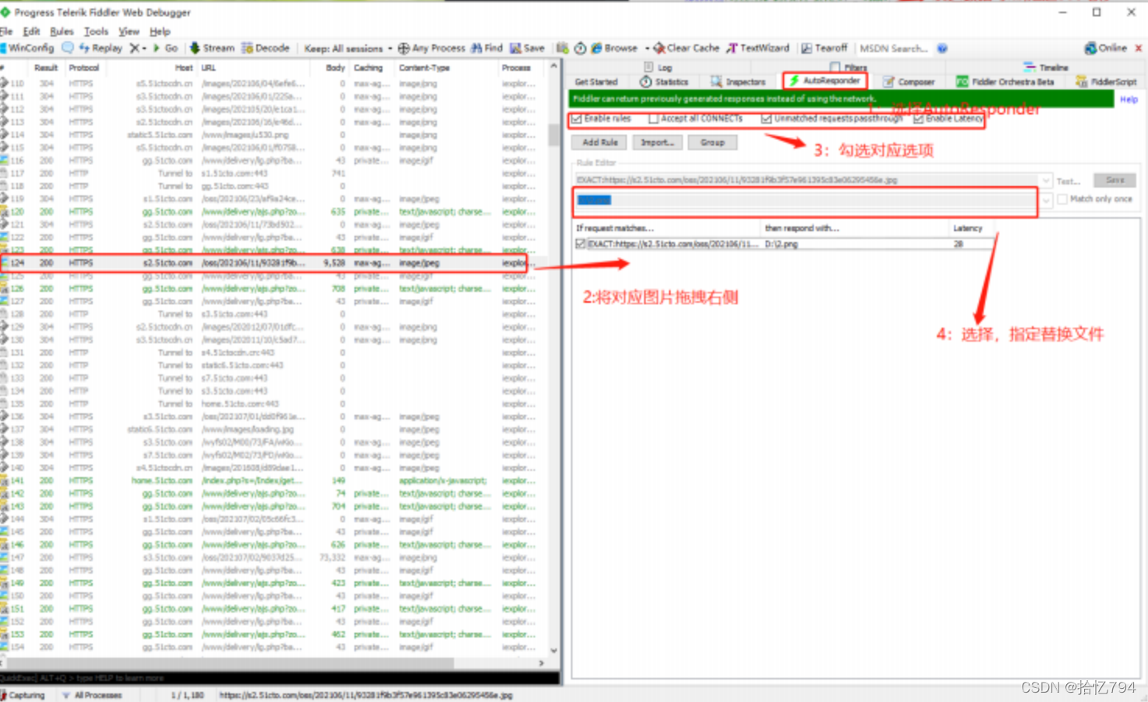The width and height of the screenshot is (1148, 702).
Task: Open the AutoResponder Help link
Action: 1129,100
